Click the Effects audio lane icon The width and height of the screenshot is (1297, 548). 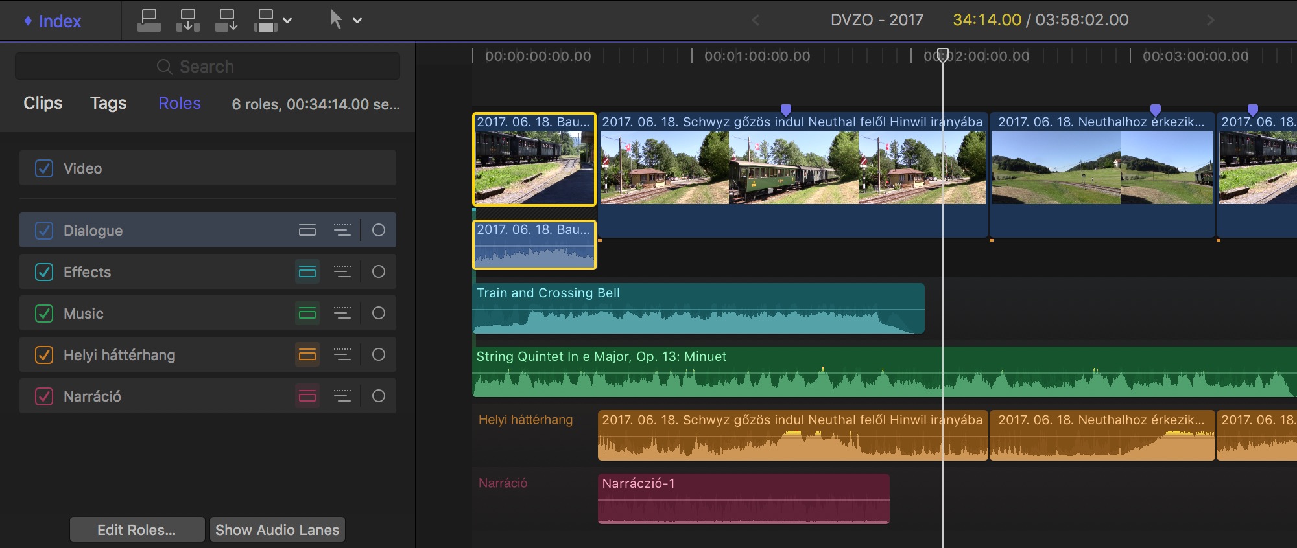pyautogui.click(x=307, y=272)
